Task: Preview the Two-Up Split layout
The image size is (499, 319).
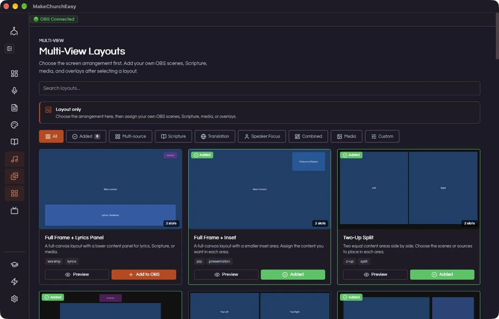Action: click(375, 275)
